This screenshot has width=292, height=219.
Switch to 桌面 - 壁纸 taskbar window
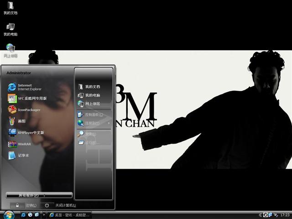click(69, 215)
